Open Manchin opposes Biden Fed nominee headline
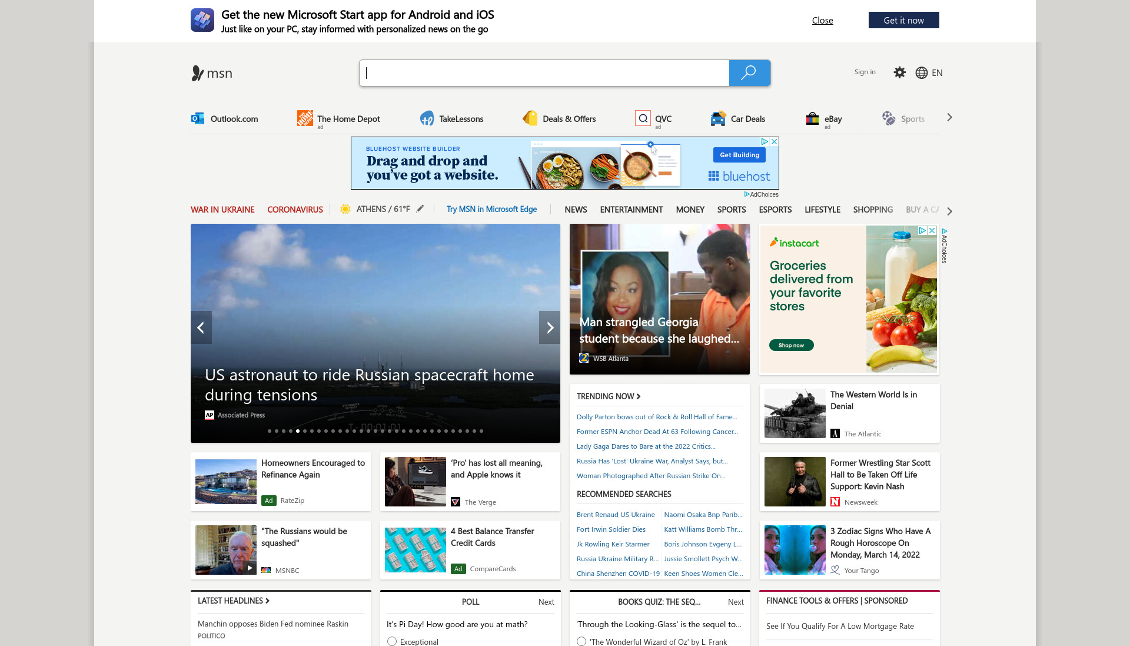Viewport: 1130px width, 646px height. [x=273, y=624]
